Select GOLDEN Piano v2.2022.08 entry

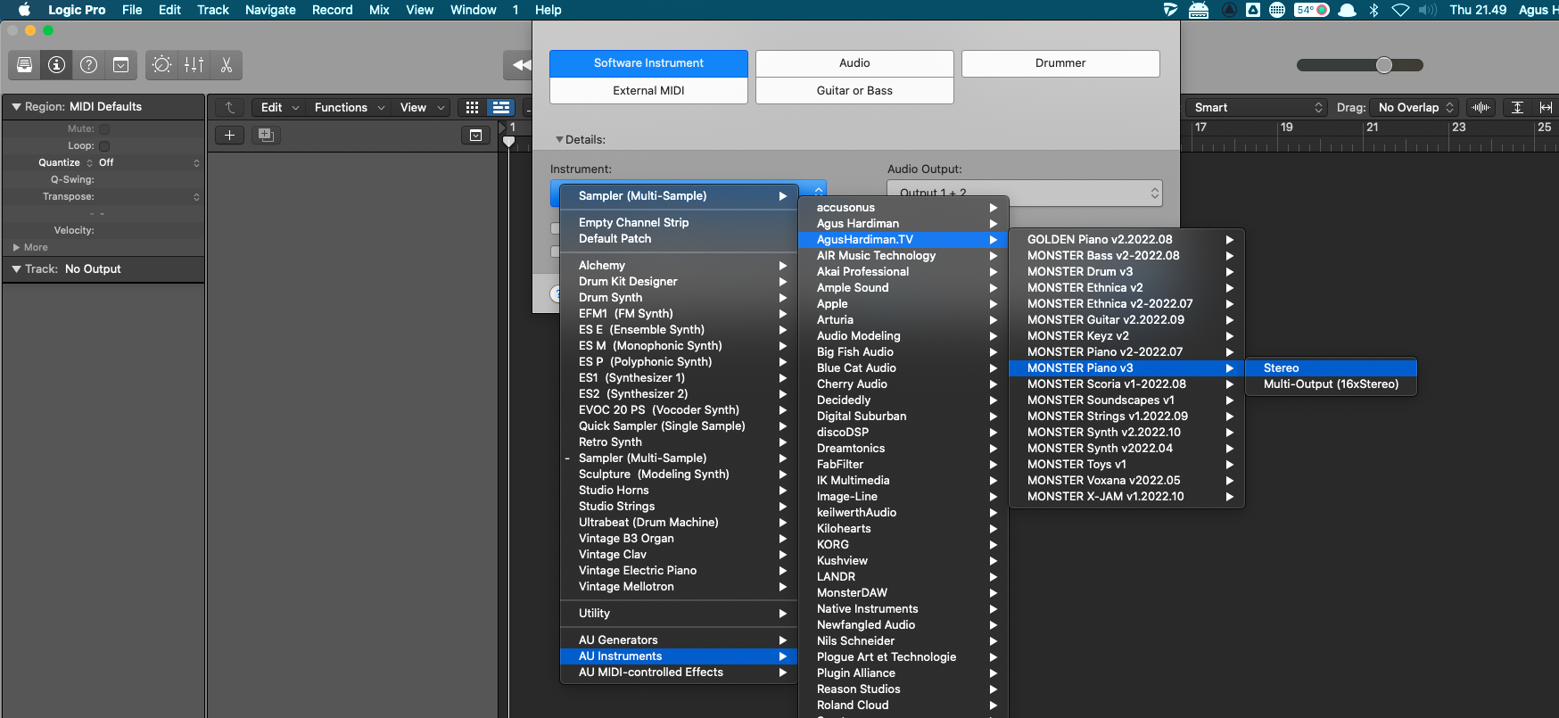coord(1126,240)
